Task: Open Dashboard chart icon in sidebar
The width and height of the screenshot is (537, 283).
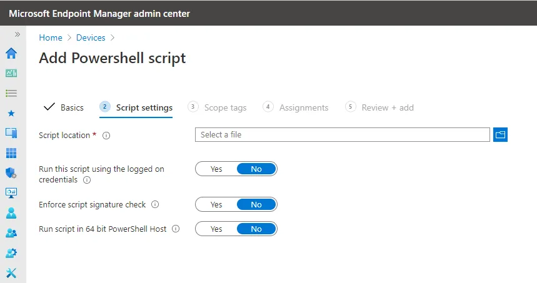Action: (11, 73)
